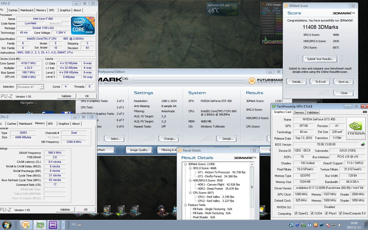Screen dimensions: 368x230
Task: Click the GPU-Z BIOS save chip icon
Action: [x=363, y=144]
